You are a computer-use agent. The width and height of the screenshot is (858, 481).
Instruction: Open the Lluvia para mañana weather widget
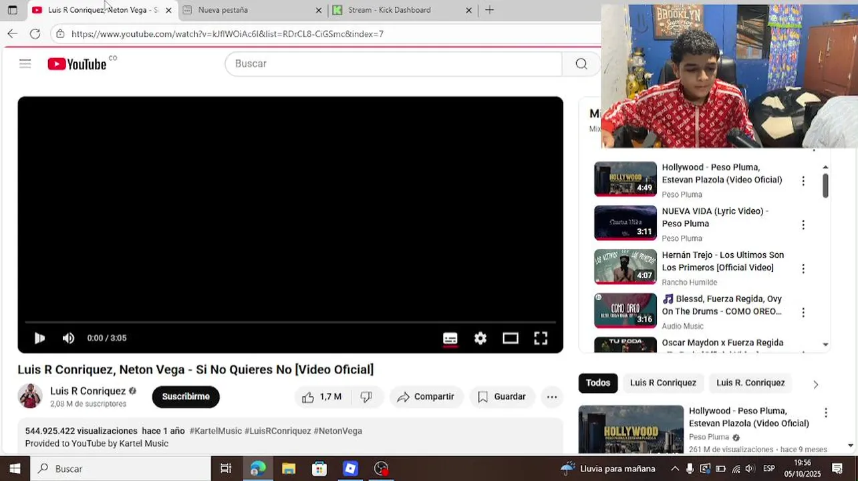click(x=608, y=468)
